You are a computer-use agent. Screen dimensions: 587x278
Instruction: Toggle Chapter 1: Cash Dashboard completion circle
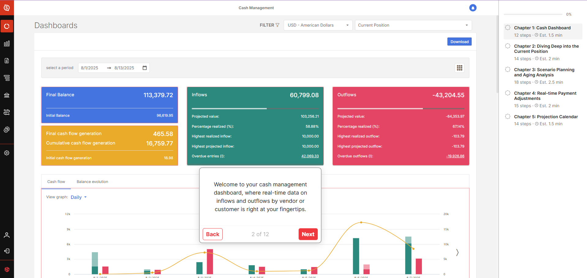coord(508,28)
